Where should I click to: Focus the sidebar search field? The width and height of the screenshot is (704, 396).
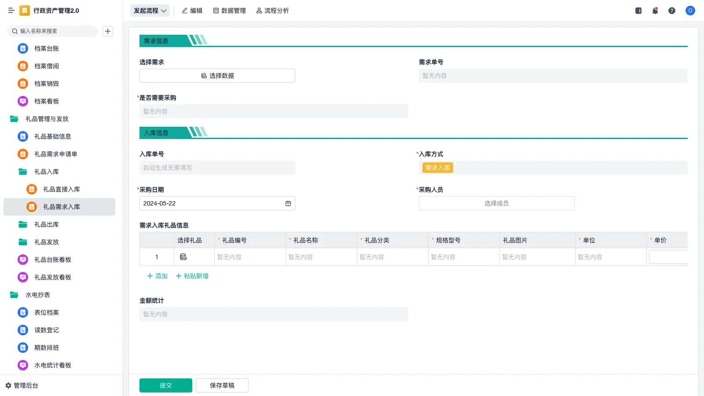pos(52,31)
